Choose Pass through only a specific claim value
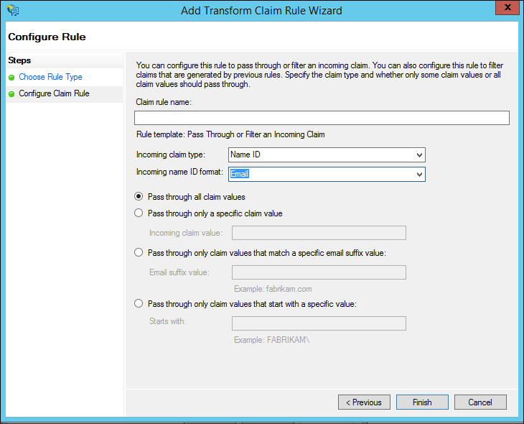Viewport: 524px width, 424px height. (139, 213)
